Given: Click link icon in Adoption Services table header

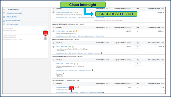Looking at the screenshot, I should coord(53,60).
